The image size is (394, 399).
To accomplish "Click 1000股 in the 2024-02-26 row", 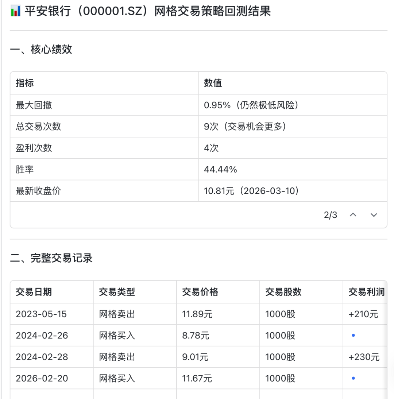I will click(280, 336).
